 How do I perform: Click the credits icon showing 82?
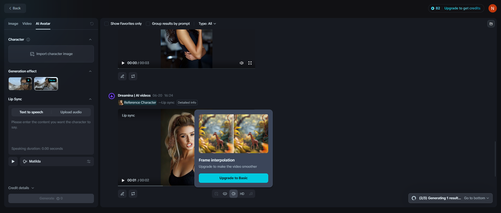coord(433,8)
